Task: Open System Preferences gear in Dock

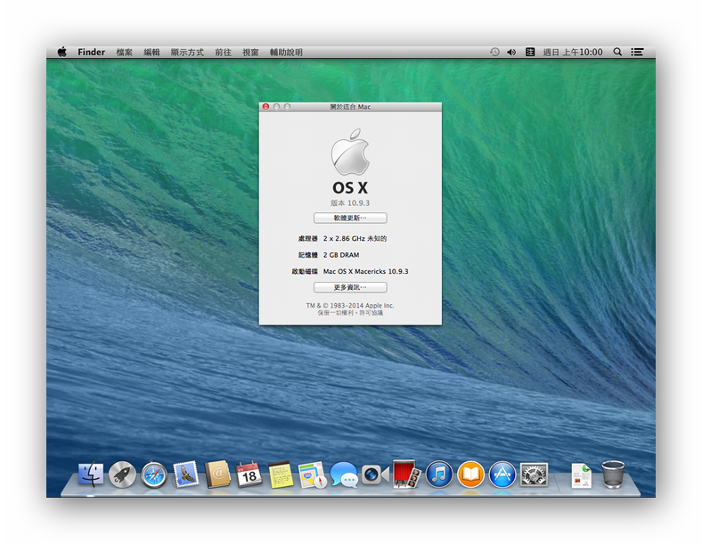Action: pos(534,474)
